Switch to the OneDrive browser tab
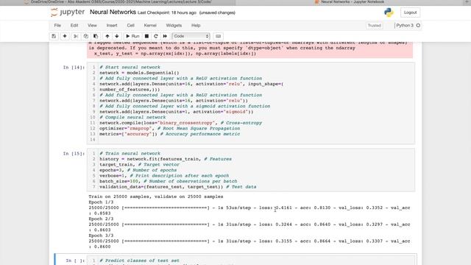Viewport: 471px width, 265px height. pyautogui.click(x=118, y=2)
